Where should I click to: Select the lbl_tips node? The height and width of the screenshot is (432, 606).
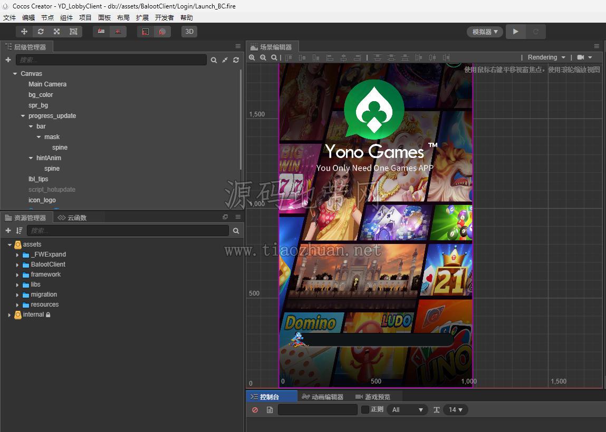pos(39,179)
